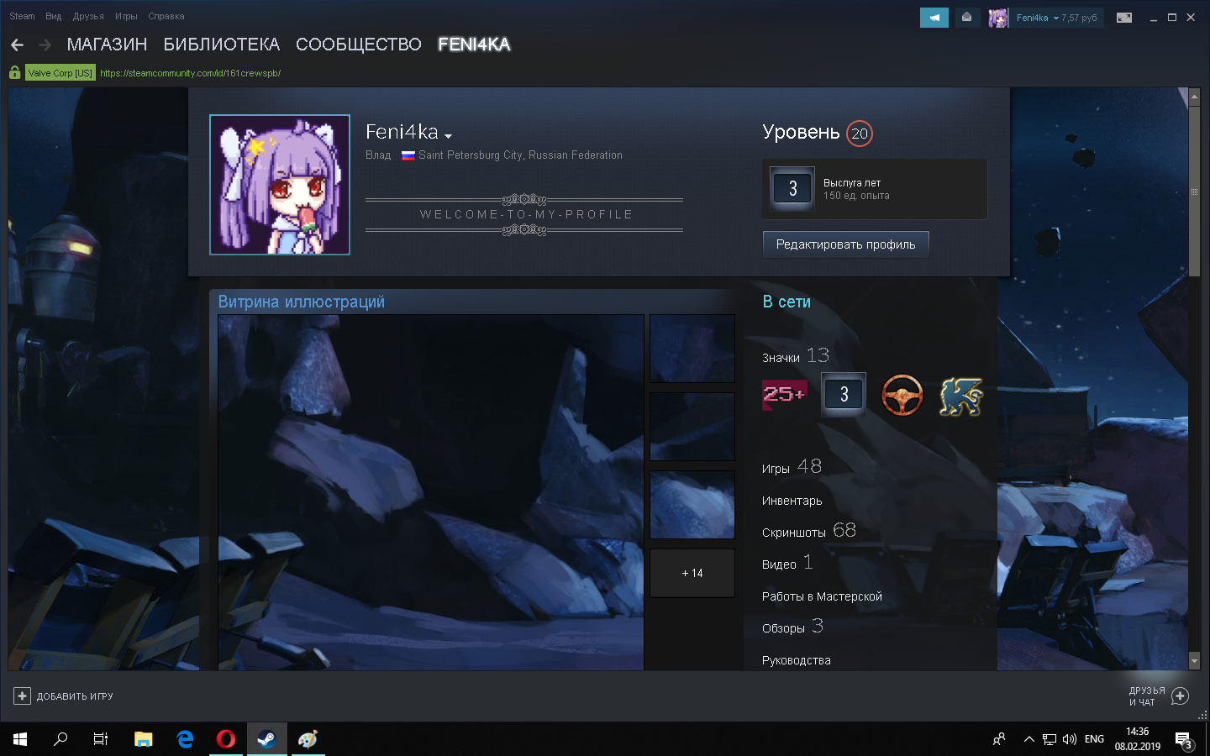The width and height of the screenshot is (1210, 756).
Task: Click the Уровень level heading link
Action: (x=801, y=132)
